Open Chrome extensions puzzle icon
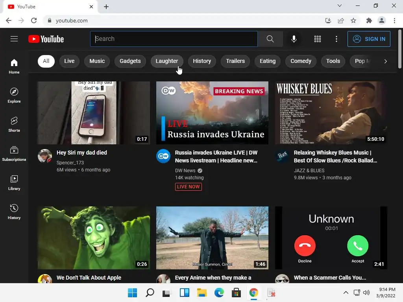The height and width of the screenshot is (302, 403). pyautogui.click(x=369, y=20)
